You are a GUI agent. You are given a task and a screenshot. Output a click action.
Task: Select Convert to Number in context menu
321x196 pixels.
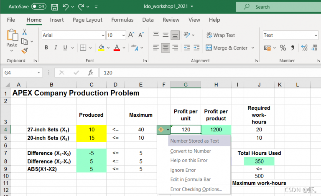191,151
